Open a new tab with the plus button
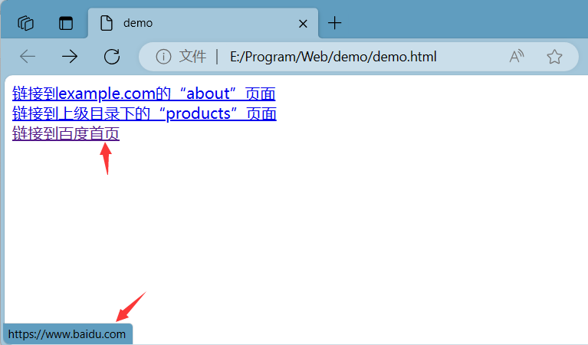Viewport: 588px width, 345px height. [334, 23]
